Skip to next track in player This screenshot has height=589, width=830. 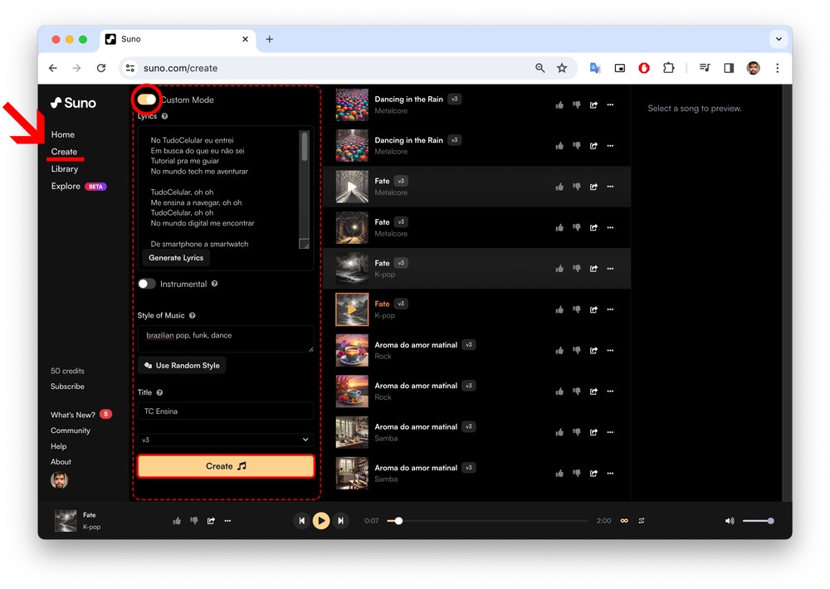[x=340, y=521]
